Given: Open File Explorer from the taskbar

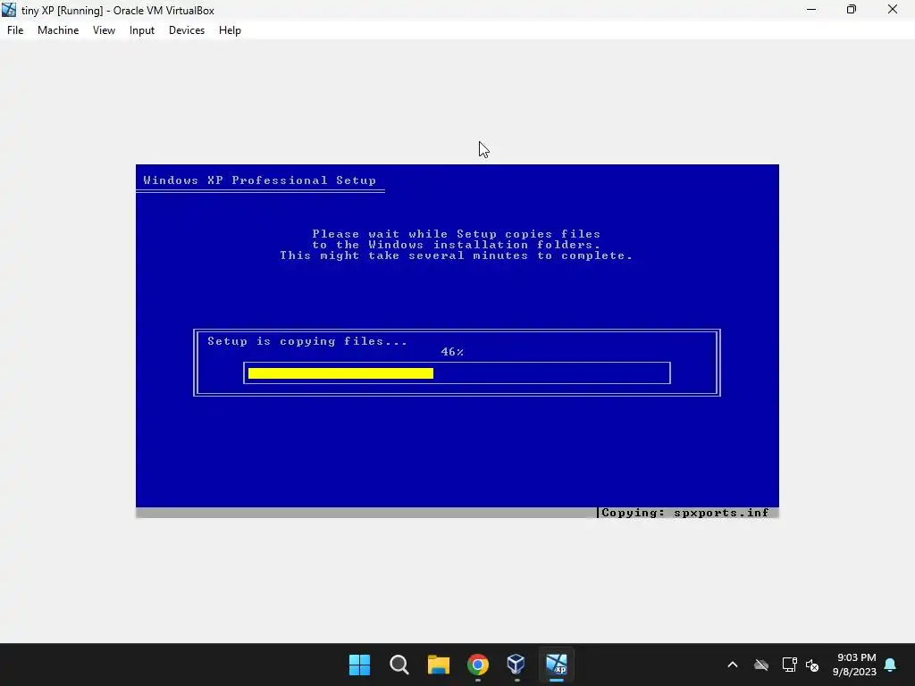Looking at the screenshot, I should (438, 665).
